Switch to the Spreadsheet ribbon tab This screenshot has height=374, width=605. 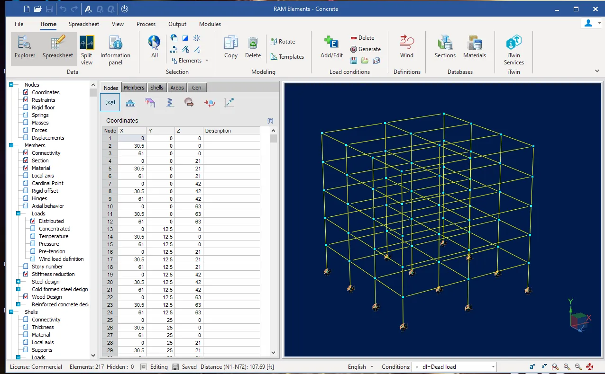(x=84, y=24)
